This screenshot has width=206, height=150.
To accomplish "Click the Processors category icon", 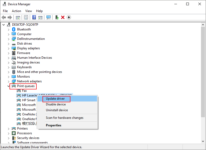I will coord(14,133).
